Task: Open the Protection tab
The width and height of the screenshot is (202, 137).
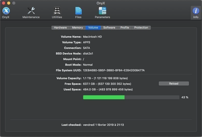Action: click(141, 27)
